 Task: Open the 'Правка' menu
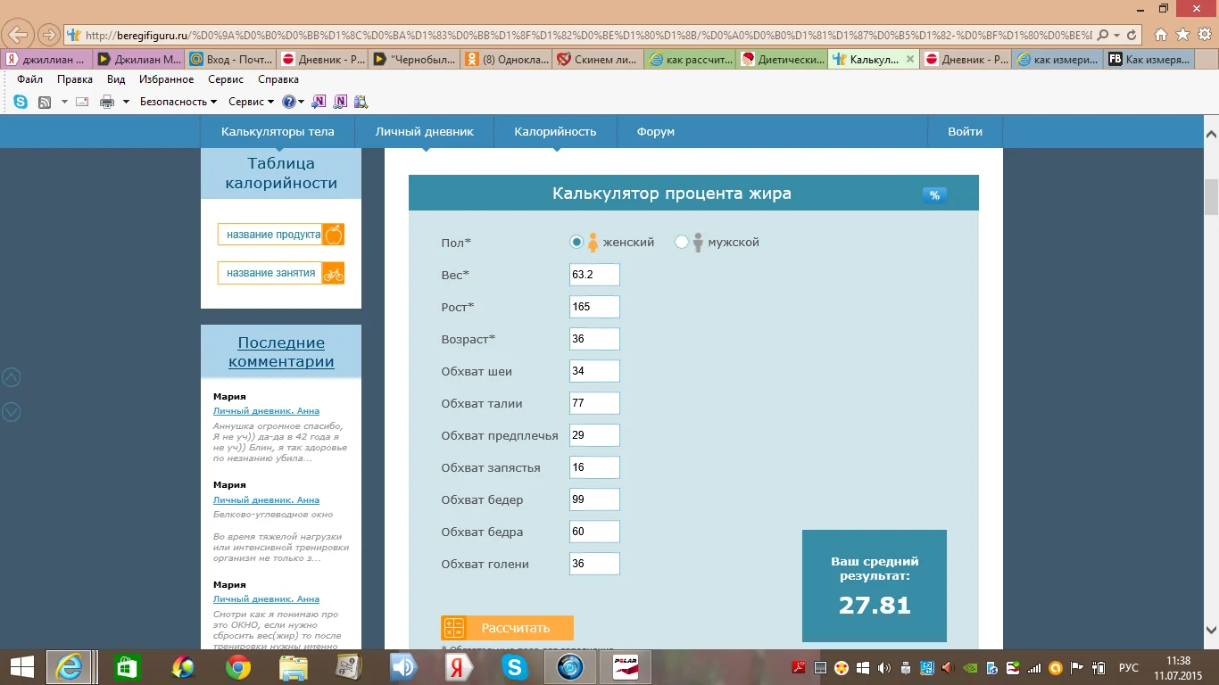pos(75,79)
